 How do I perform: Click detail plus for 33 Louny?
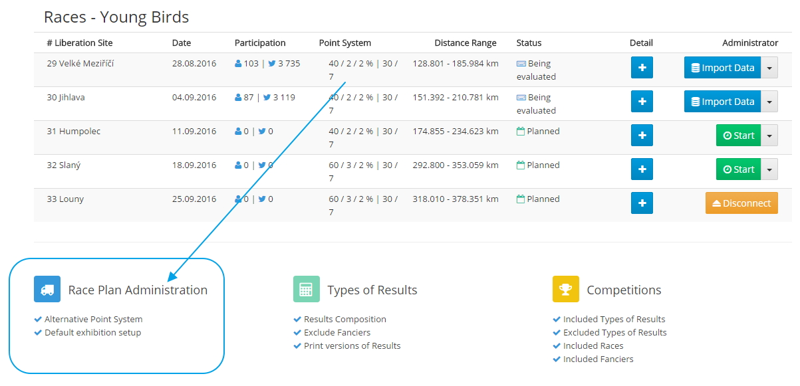click(642, 203)
